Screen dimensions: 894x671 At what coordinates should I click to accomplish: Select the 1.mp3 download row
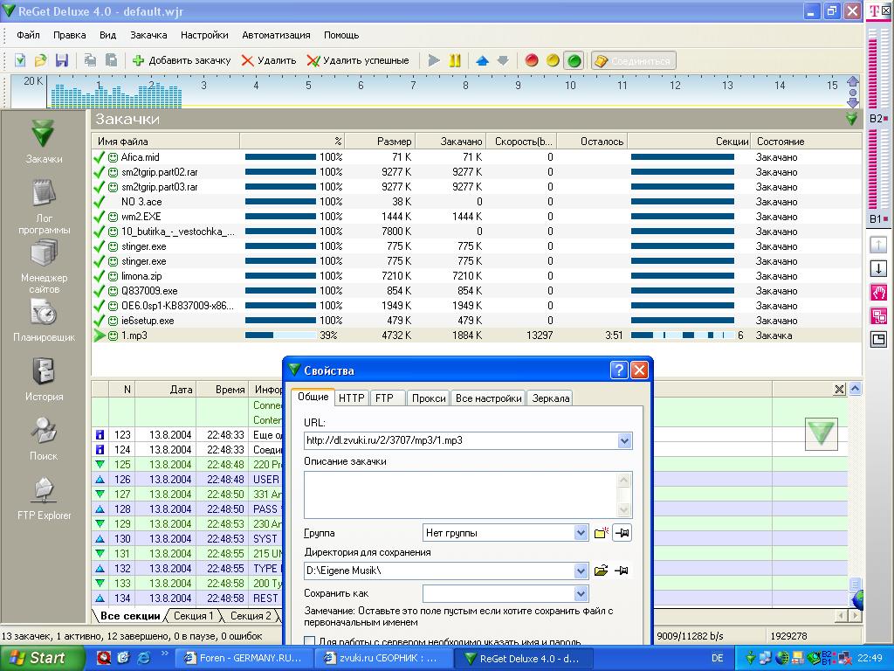pos(476,335)
